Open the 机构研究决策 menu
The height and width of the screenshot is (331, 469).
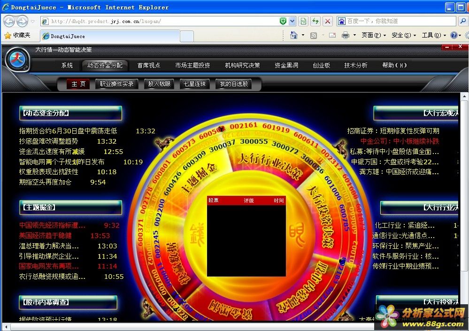242,65
